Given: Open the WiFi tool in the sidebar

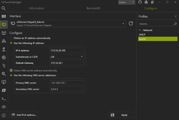Looking at the screenshot, I should pos(4,33).
